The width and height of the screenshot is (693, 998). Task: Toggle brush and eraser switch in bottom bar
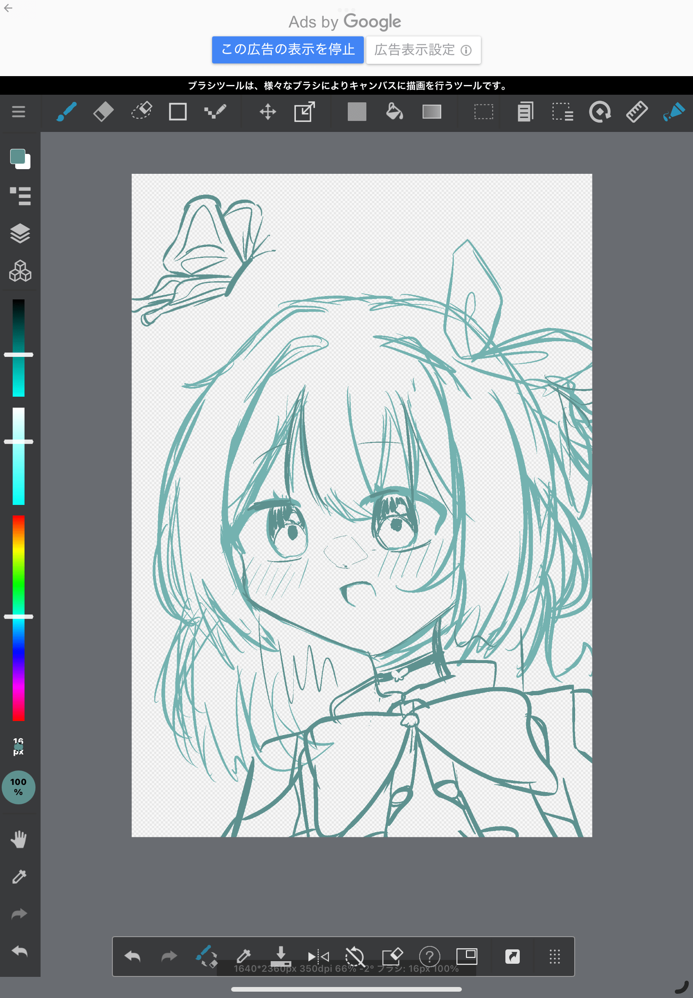tap(206, 956)
